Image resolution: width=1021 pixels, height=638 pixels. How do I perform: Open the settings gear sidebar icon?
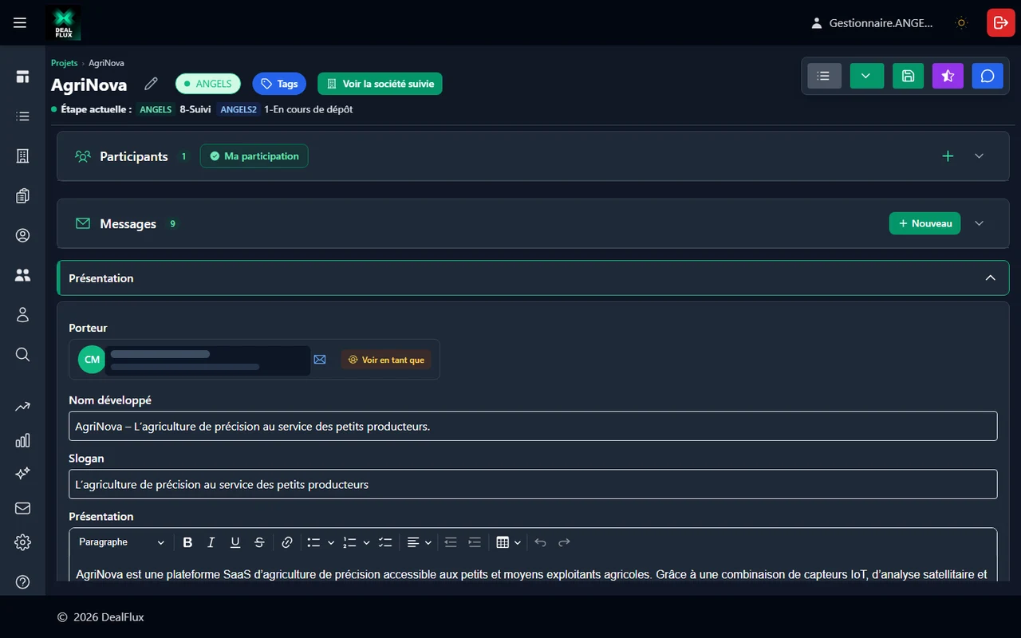(x=22, y=542)
